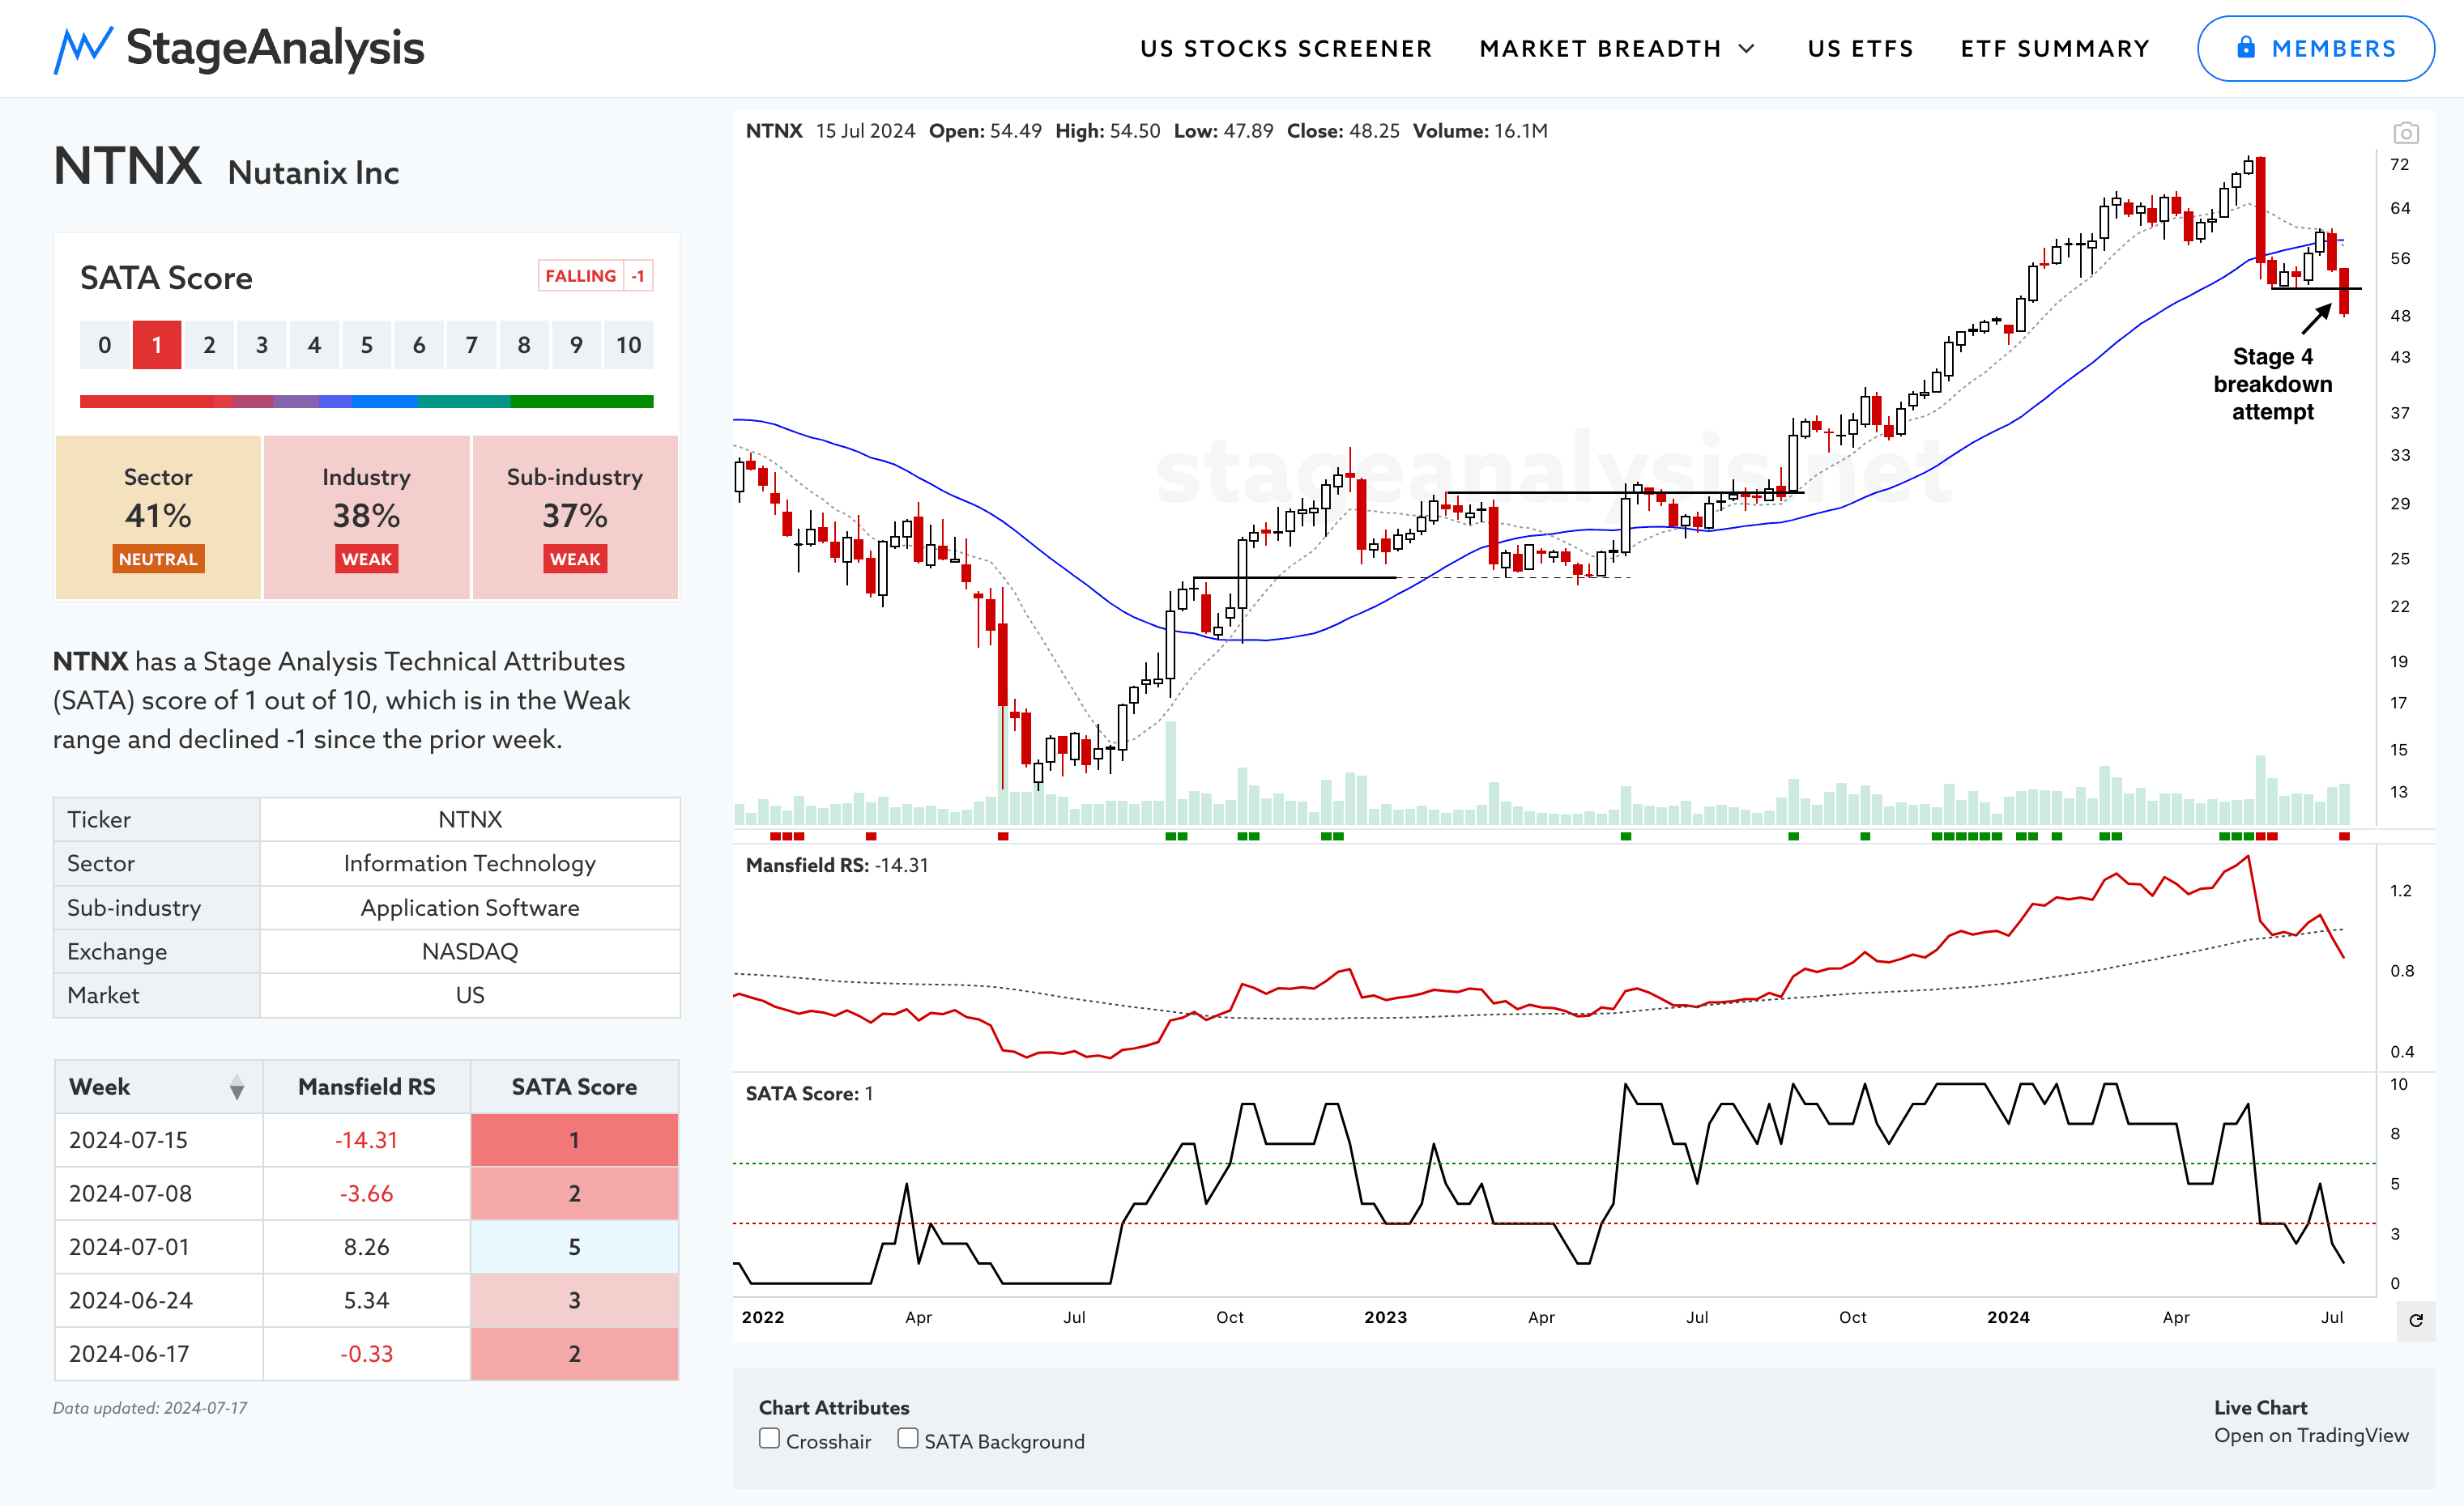Click SATA score cell 5 for 2024-07-01
Viewport: 2464px width, 1506px height.
tap(574, 1247)
